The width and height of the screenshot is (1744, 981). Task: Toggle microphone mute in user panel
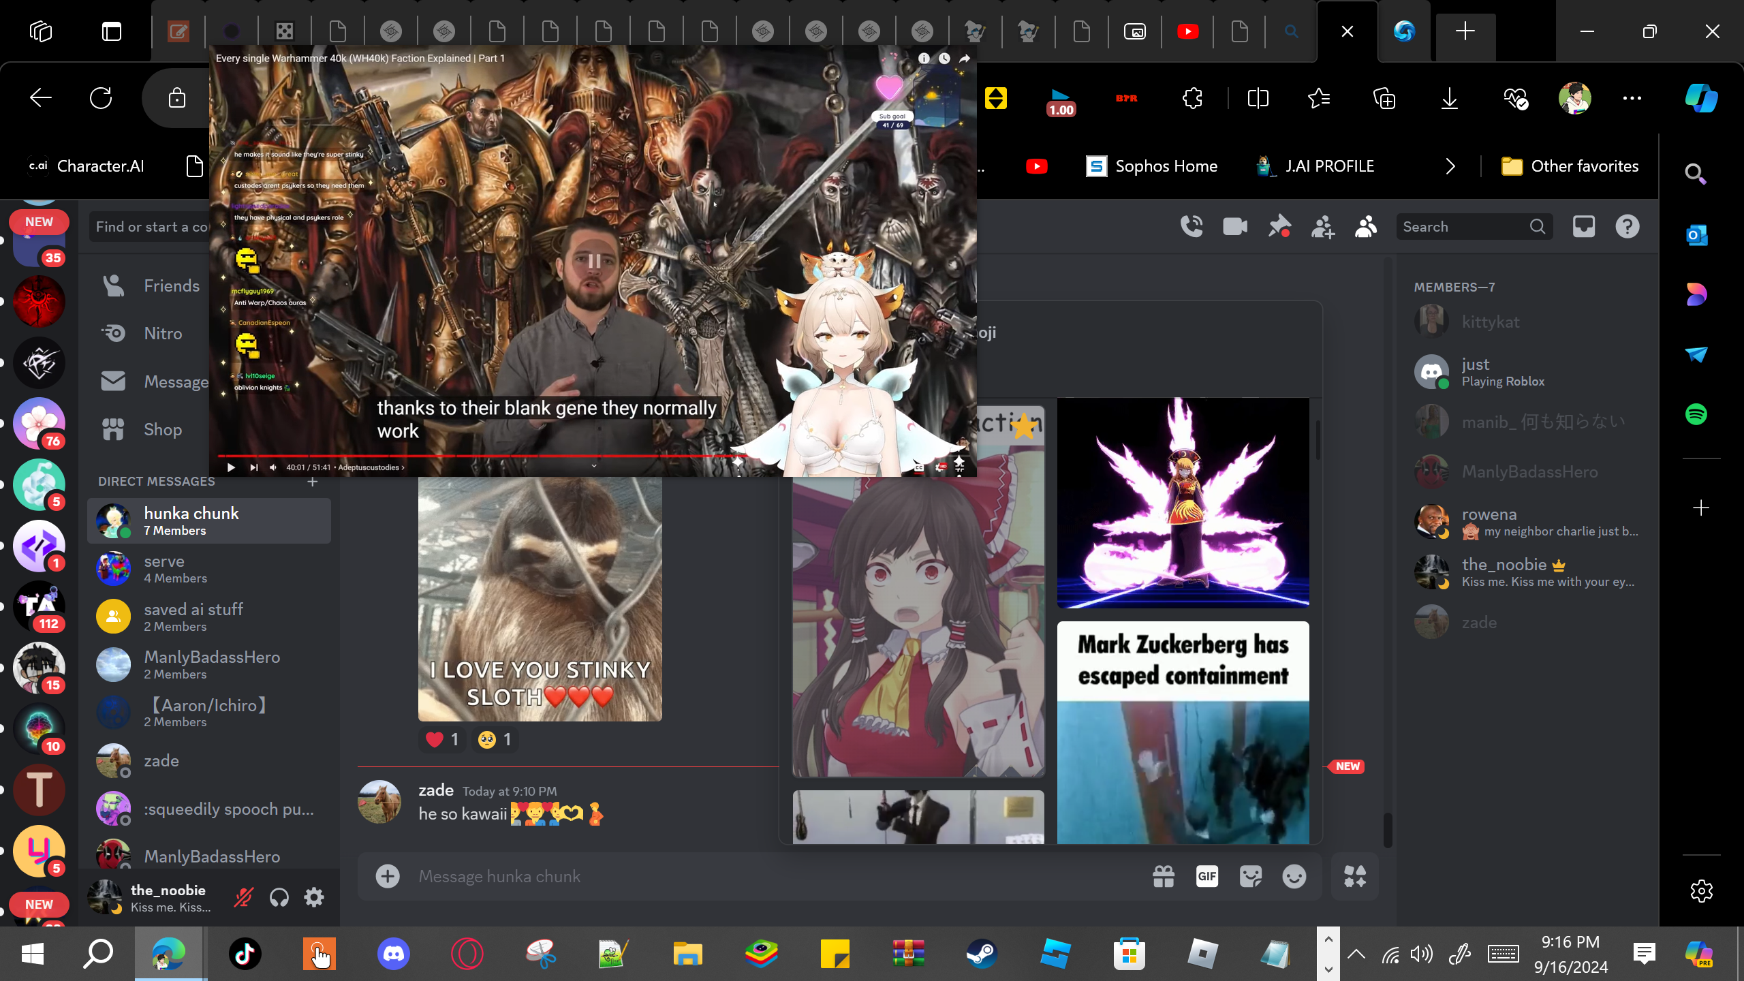(243, 898)
